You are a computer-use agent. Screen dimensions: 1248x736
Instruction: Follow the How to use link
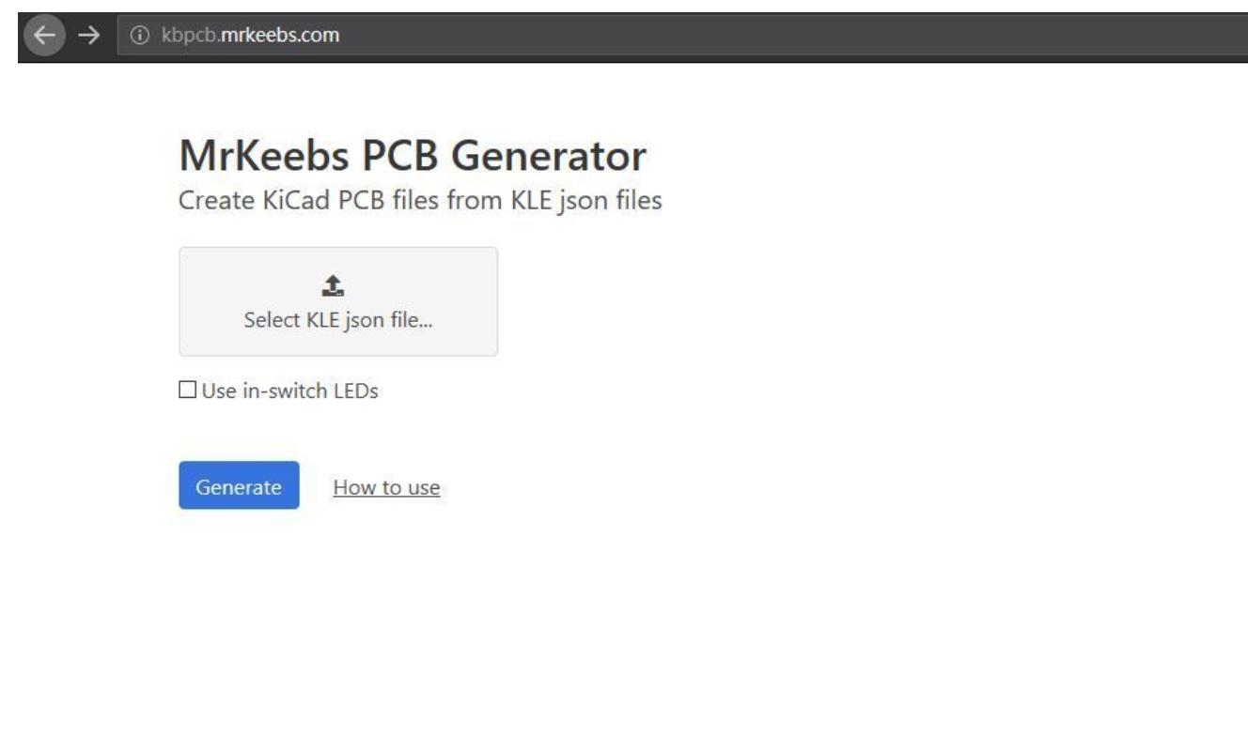tap(386, 486)
